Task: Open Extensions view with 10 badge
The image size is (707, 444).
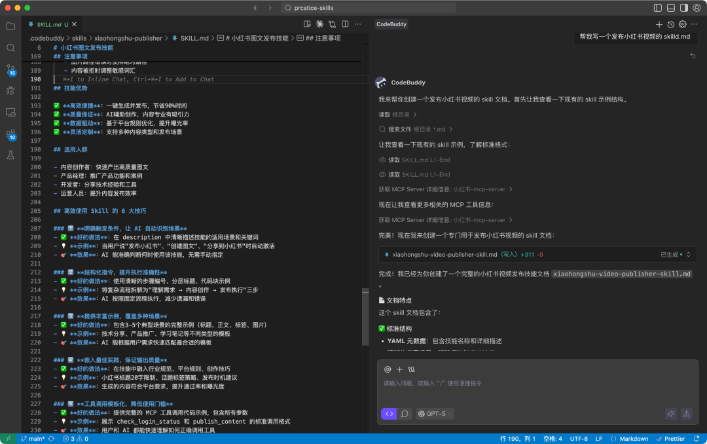Action: tap(11, 134)
